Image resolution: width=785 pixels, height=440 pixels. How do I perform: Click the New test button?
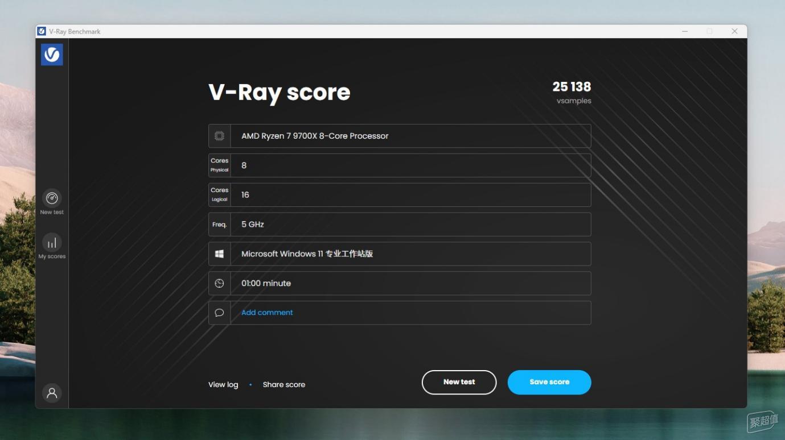tap(459, 382)
